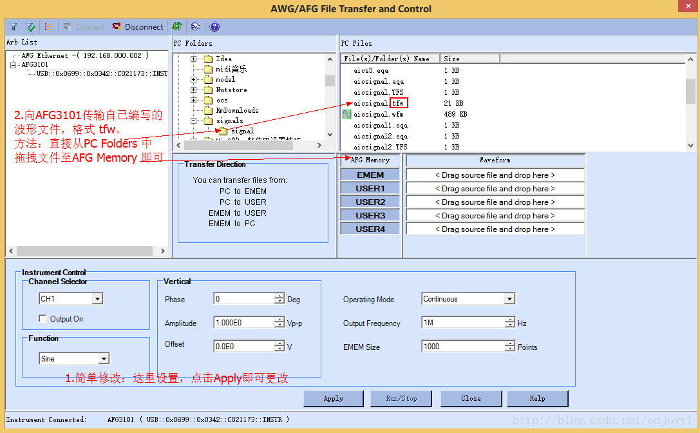Click the Close button
Image resolution: width=700 pixels, height=433 pixels.
coord(471,399)
